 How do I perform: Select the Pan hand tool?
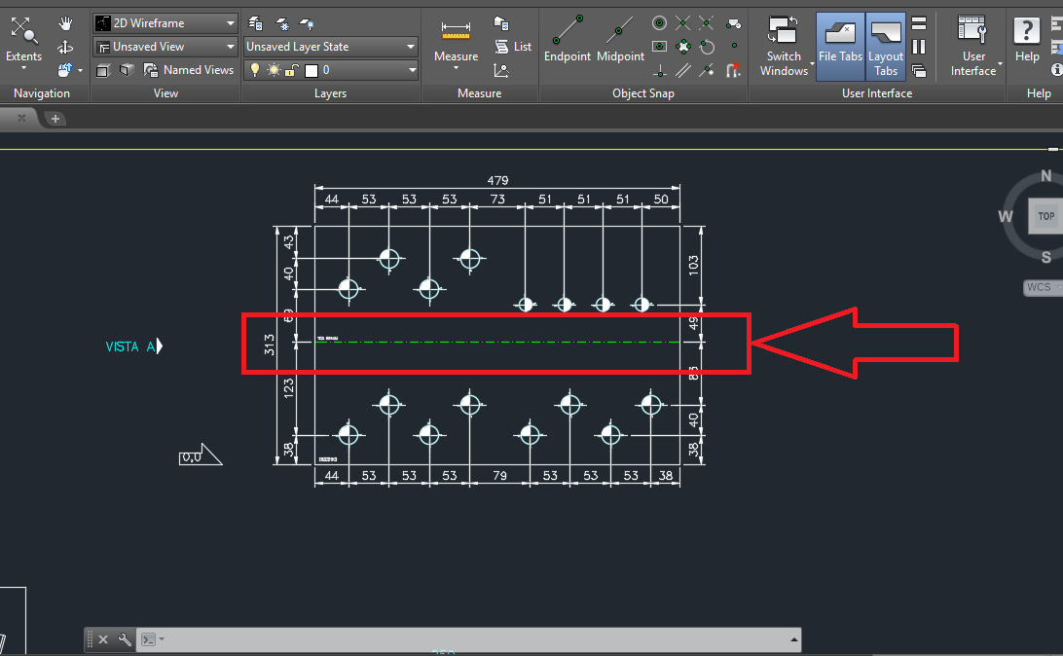point(65,23)
